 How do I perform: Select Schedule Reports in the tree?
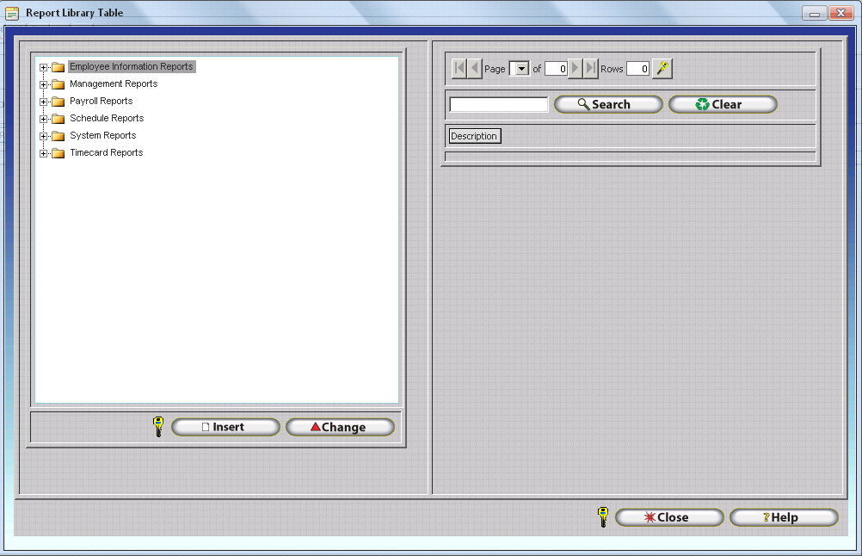pyautogui.click(x=107, y=119)
